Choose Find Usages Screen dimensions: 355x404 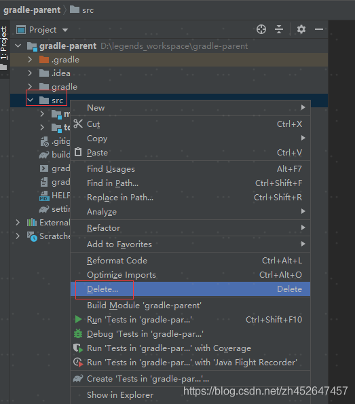point(190,169)
